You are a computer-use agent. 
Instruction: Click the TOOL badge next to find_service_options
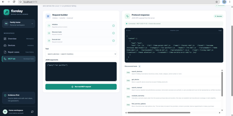128,105
